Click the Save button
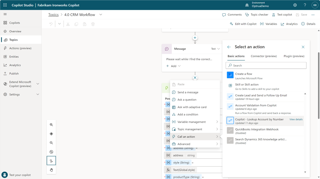The image size is (320, 179). click(302, 15)
